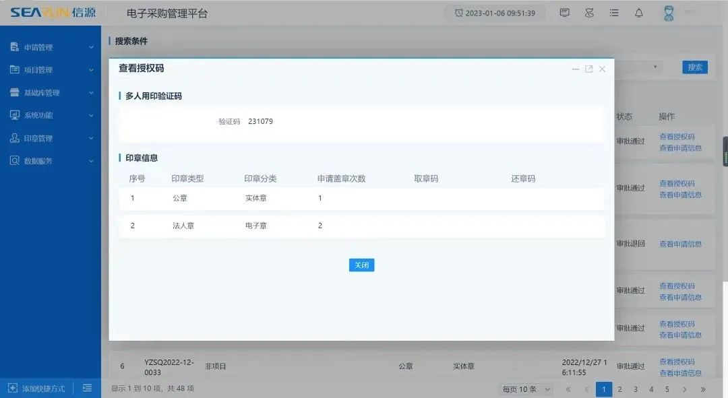Expand the 印章管理 sidebar menu
The width and height of the screenshot is (728, 398).
[x=92, y=138]
